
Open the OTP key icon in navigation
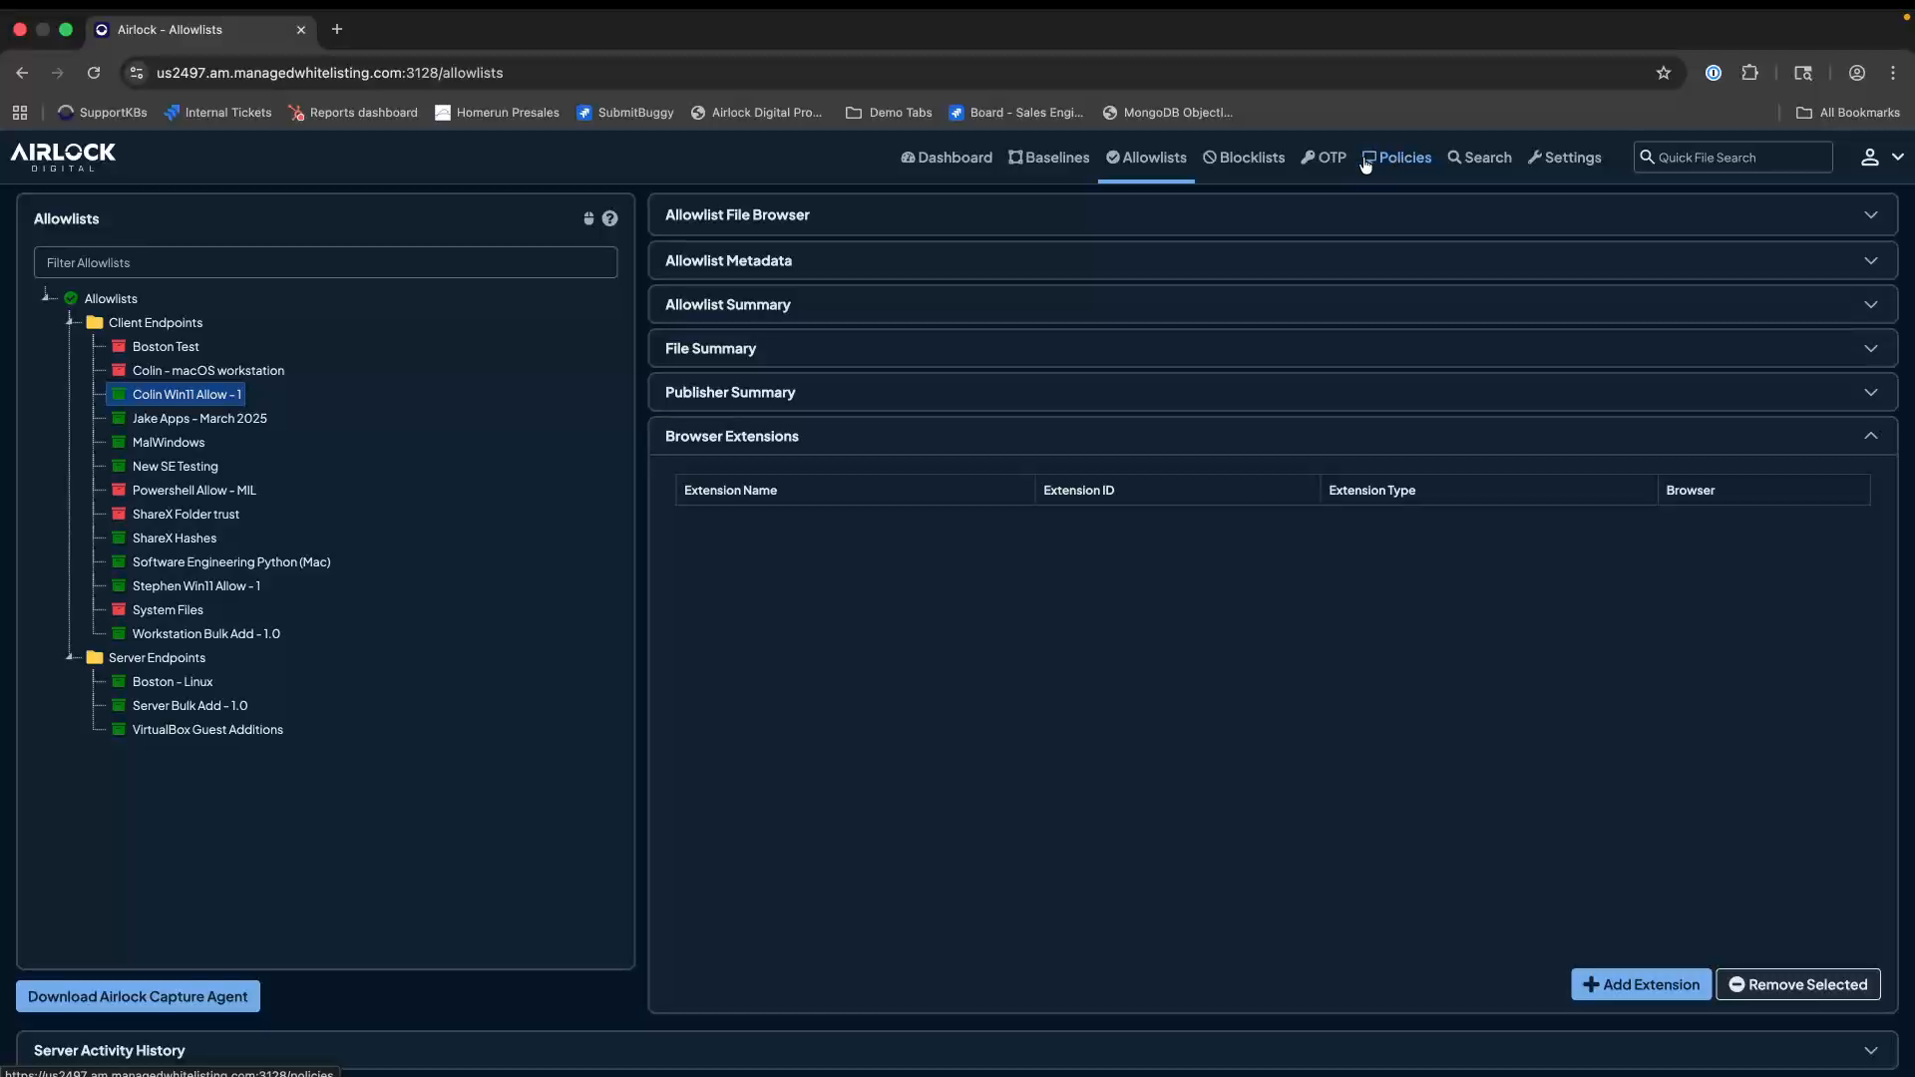point(1310,157)
